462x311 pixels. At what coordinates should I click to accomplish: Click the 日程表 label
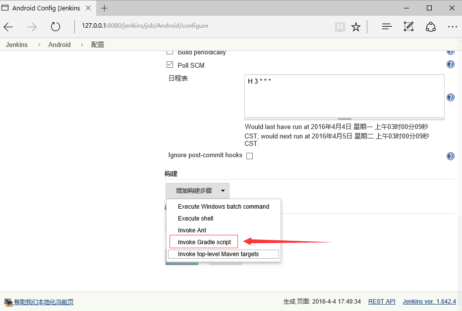point(178,78)
